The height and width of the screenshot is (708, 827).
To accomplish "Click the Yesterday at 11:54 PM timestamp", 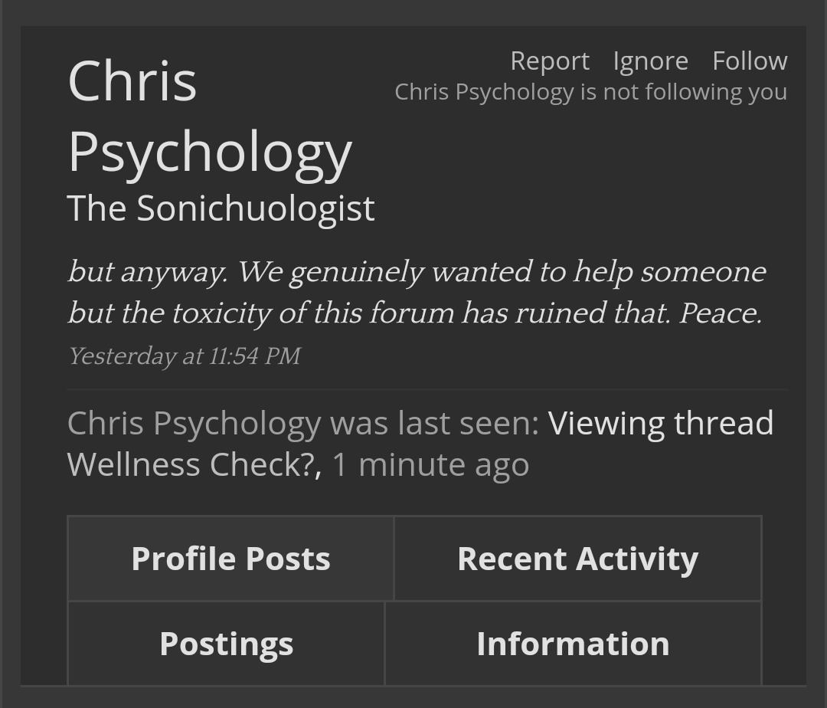I will pos(184,356).
